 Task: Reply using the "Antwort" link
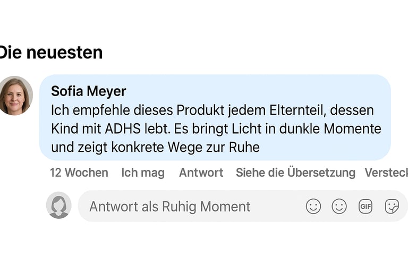pos(201,173)
